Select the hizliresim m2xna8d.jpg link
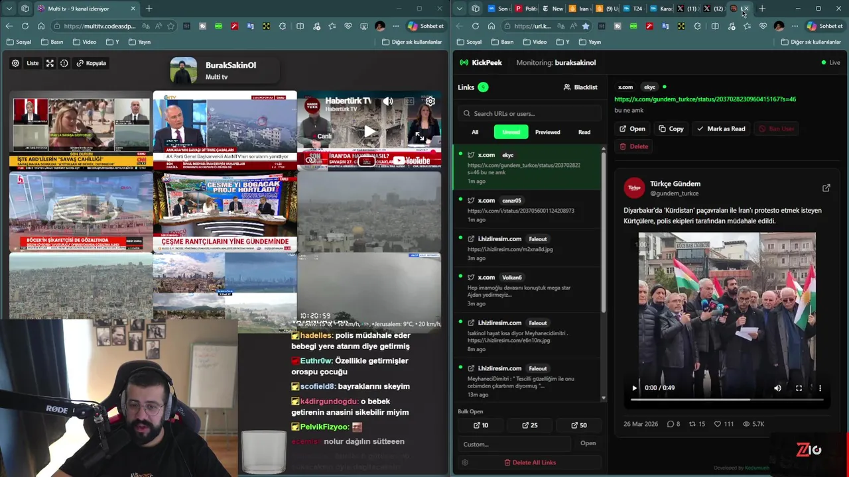Screen dimensions: 849x477 pos(527,248)
